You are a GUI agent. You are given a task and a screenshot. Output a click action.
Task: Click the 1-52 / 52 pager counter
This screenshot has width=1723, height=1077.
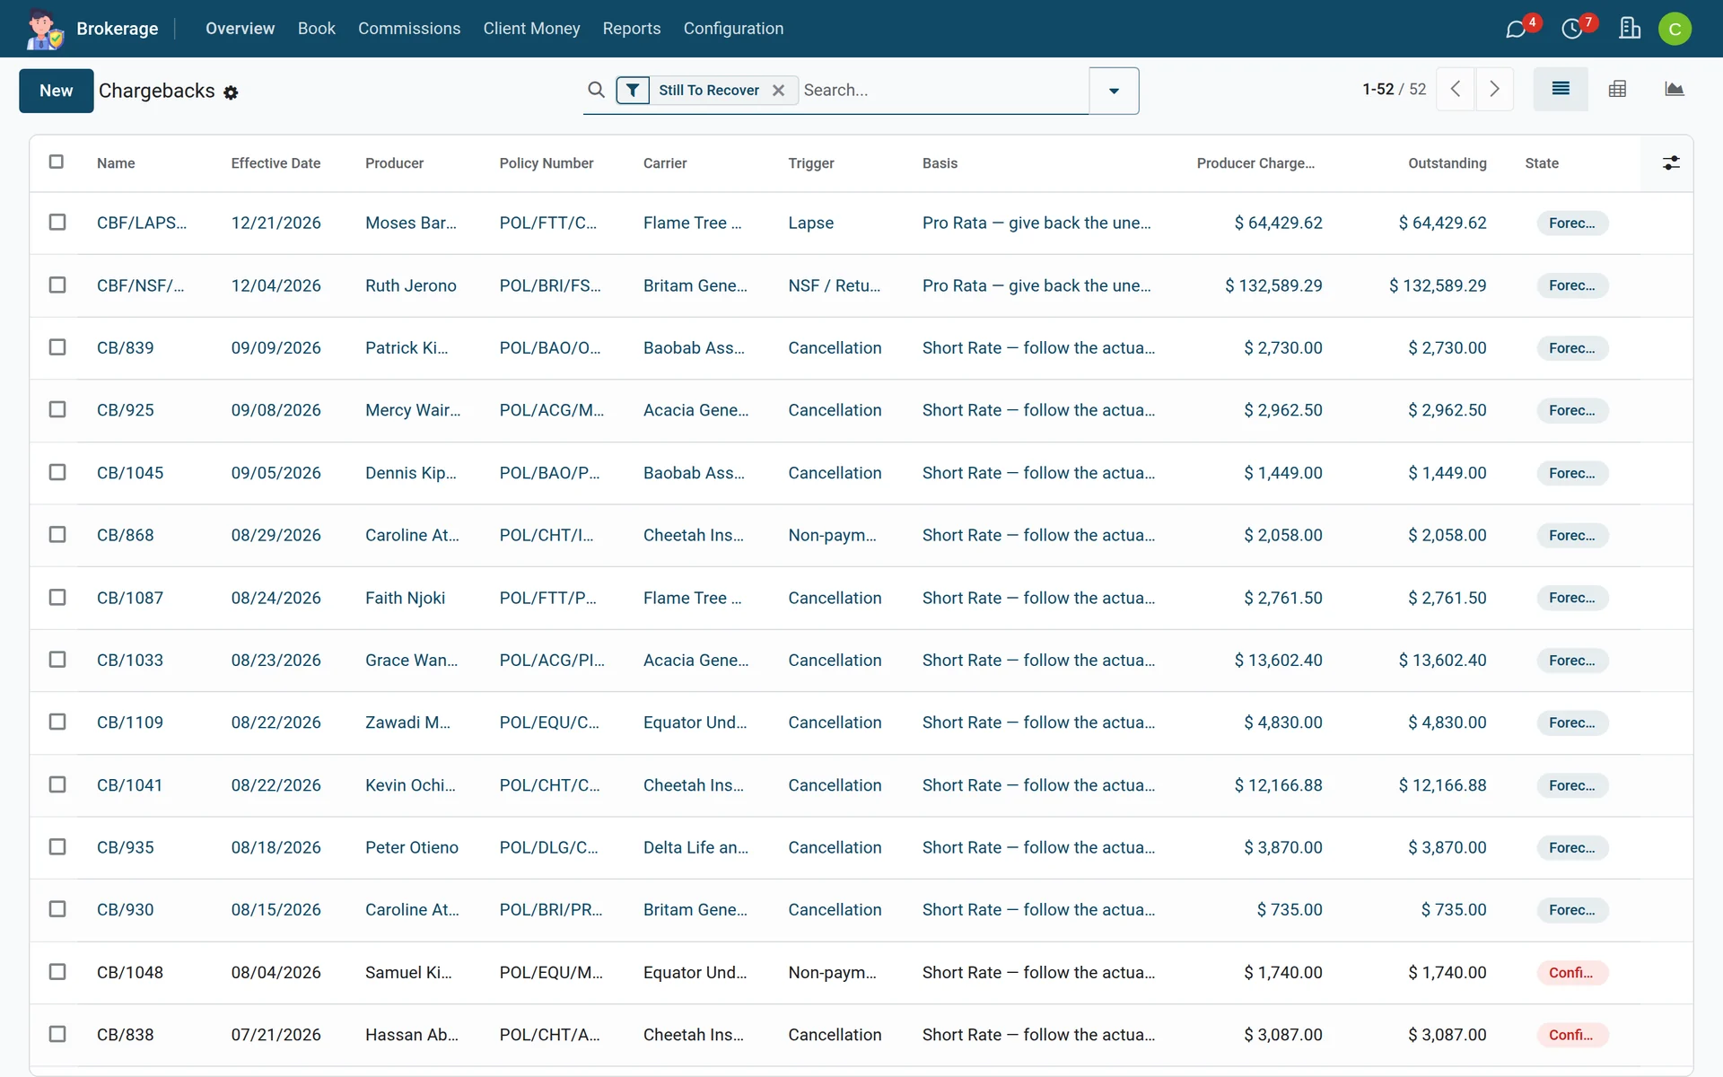pos(1394,89)
